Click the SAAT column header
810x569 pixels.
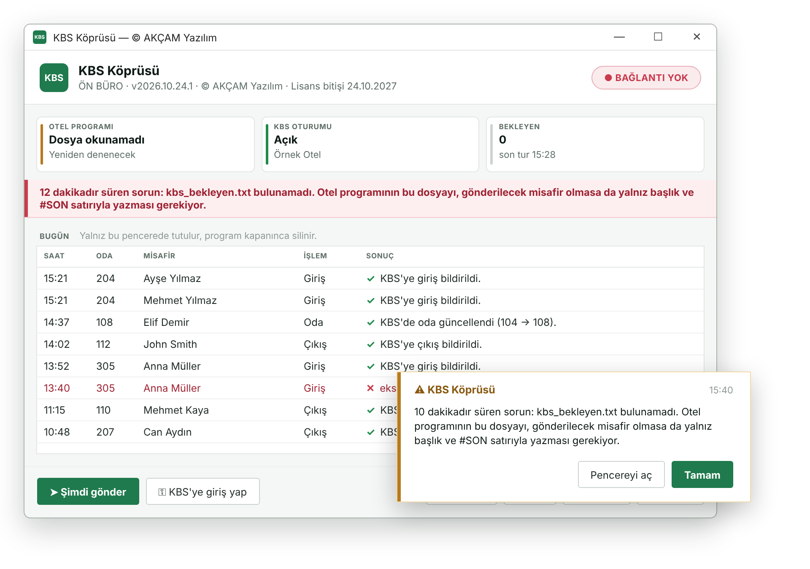[54, 256]
